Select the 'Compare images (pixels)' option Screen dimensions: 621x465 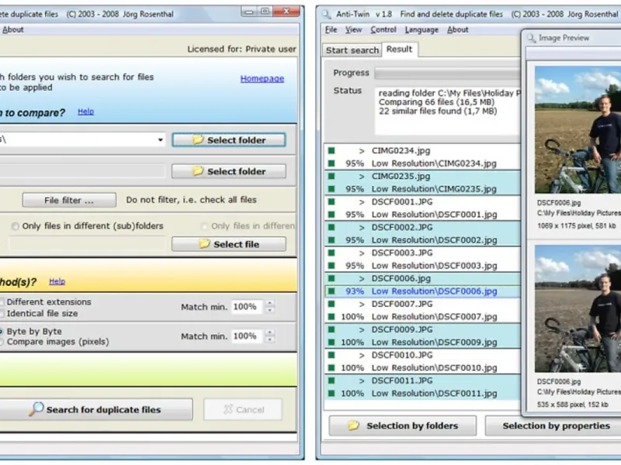pos(2,342)
